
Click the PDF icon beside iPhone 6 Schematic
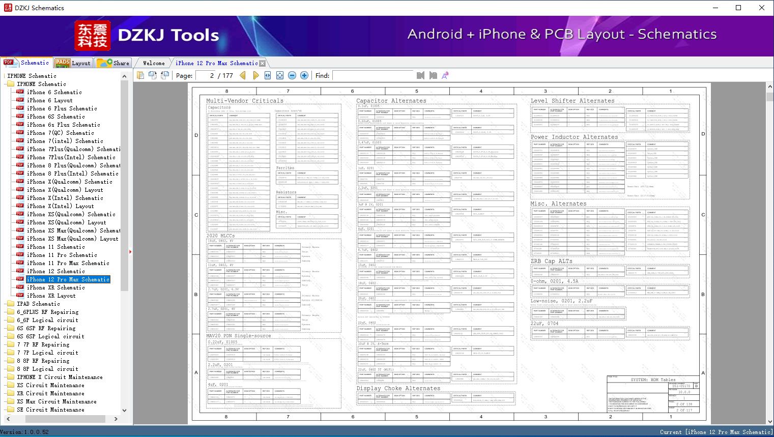coord(20,92)
